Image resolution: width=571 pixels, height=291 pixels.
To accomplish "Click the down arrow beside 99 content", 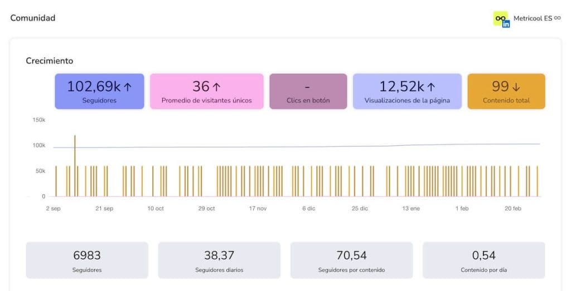I will pyautogui.click(x=516, y=87).
